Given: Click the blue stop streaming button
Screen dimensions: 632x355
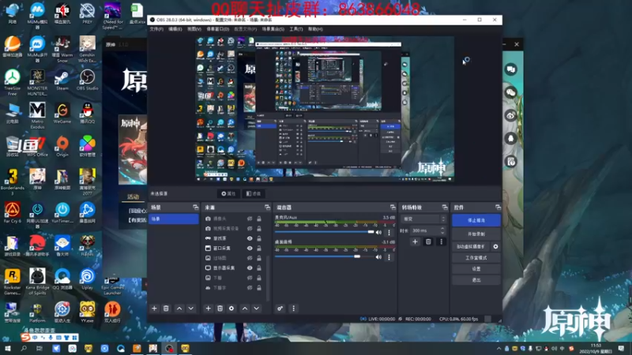Looking at the screenshot, I should [476, 221].
